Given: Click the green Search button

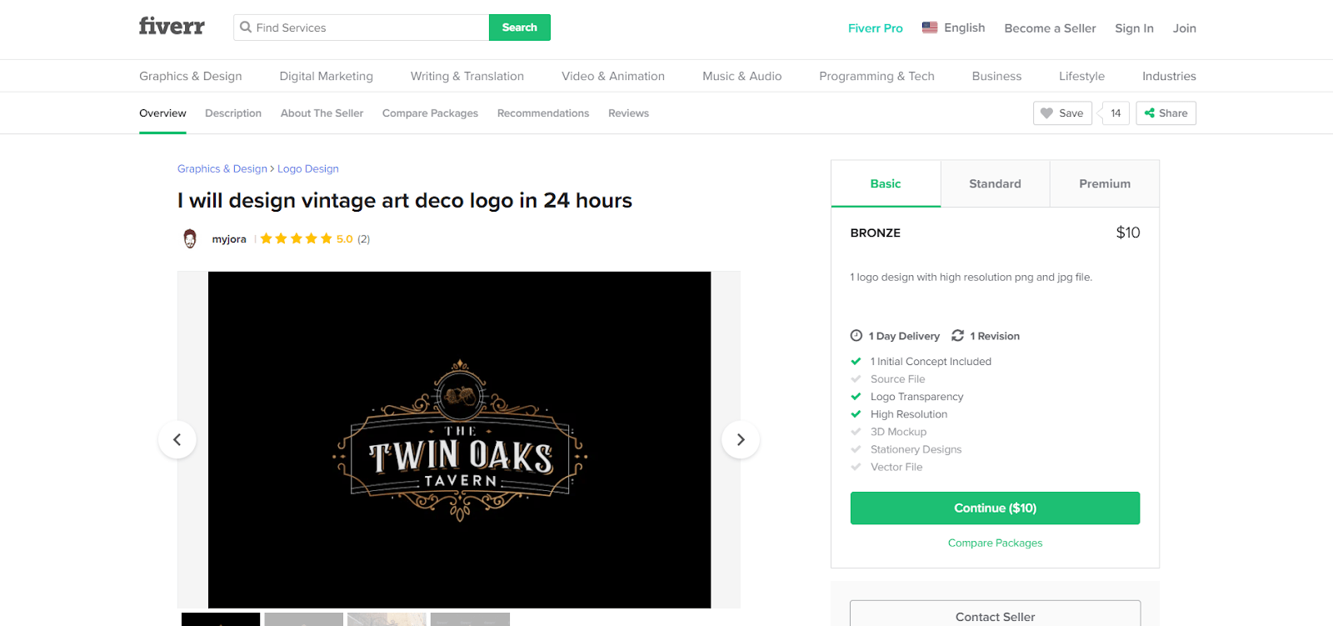Looking at the screenshot, I should (x=520, y=28).
